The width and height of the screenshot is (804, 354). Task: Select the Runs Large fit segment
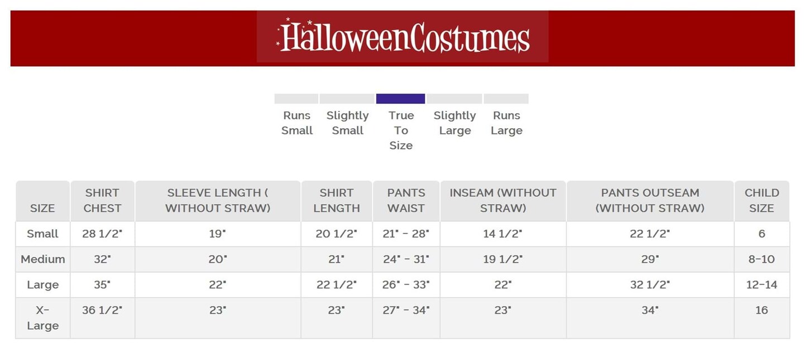(x=506, y=99)
